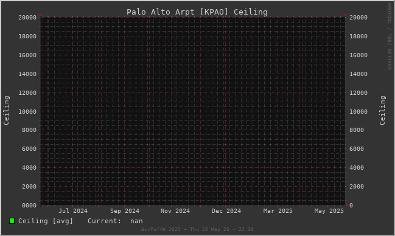Click the right vertical Ceiling axis title
Viewport: 395px width, 236px height.
(x=382, y=110)
